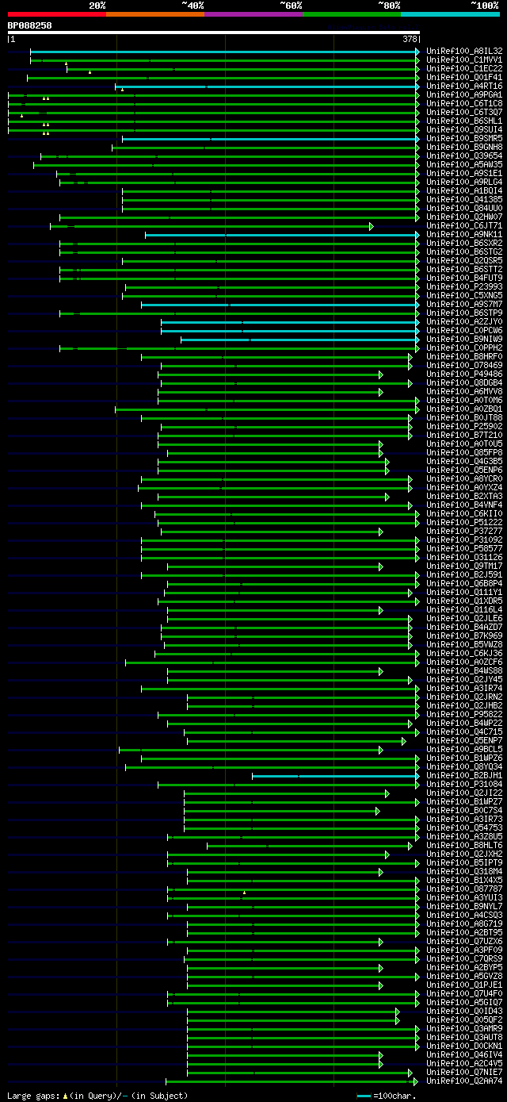507x1102 pixels.
Task: Select the UniRef100_P58577 label
Action: point(464,548)
